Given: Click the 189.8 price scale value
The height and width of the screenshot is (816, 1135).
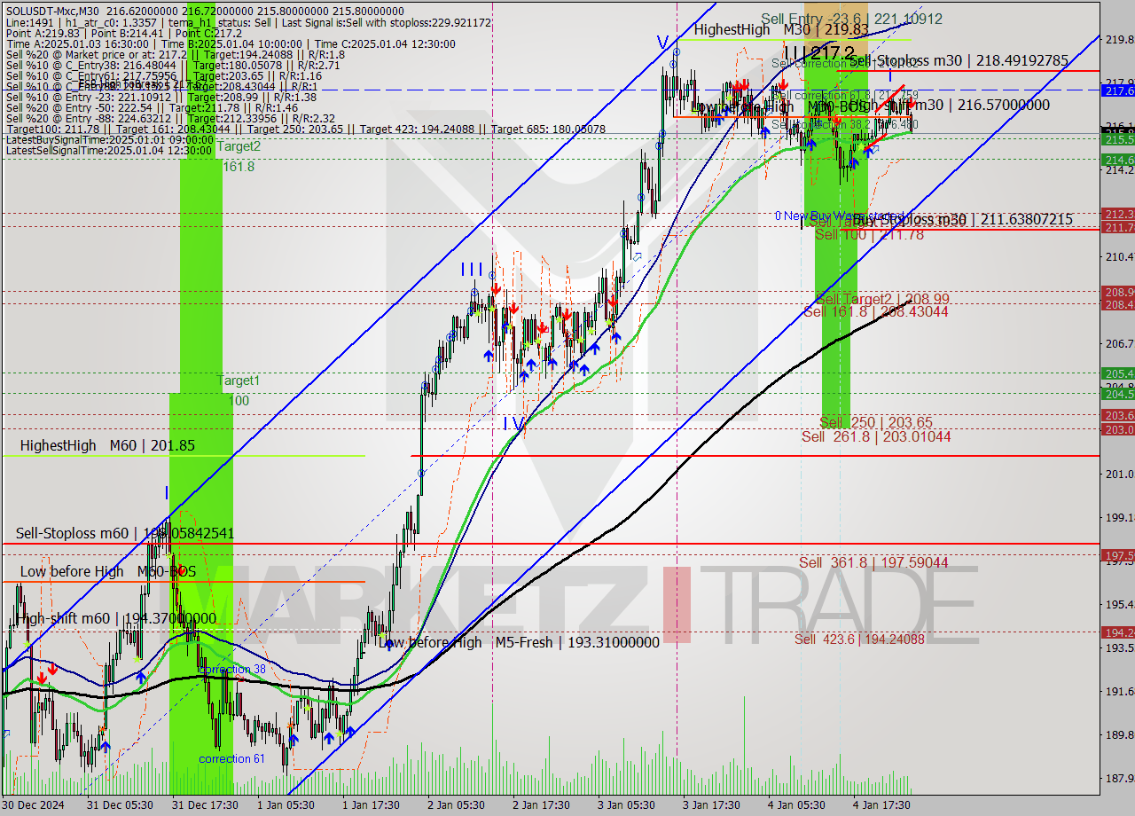Looking at the screenshot, I should 1118,734.
